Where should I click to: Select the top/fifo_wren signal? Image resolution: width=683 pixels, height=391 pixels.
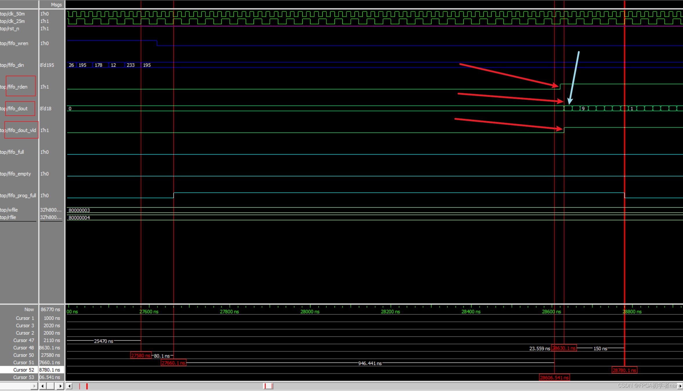(14, 43)
